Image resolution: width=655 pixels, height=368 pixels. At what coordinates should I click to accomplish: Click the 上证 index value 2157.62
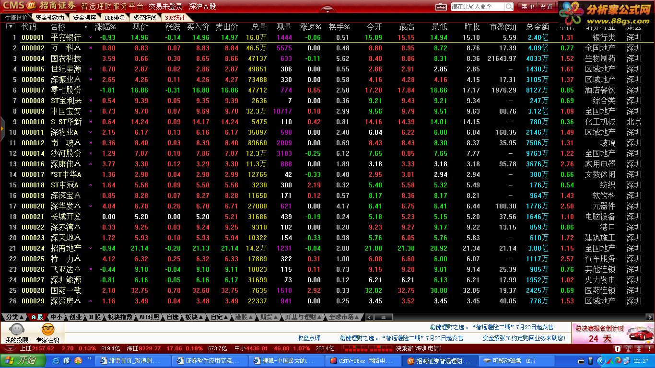tap(43, 348)
